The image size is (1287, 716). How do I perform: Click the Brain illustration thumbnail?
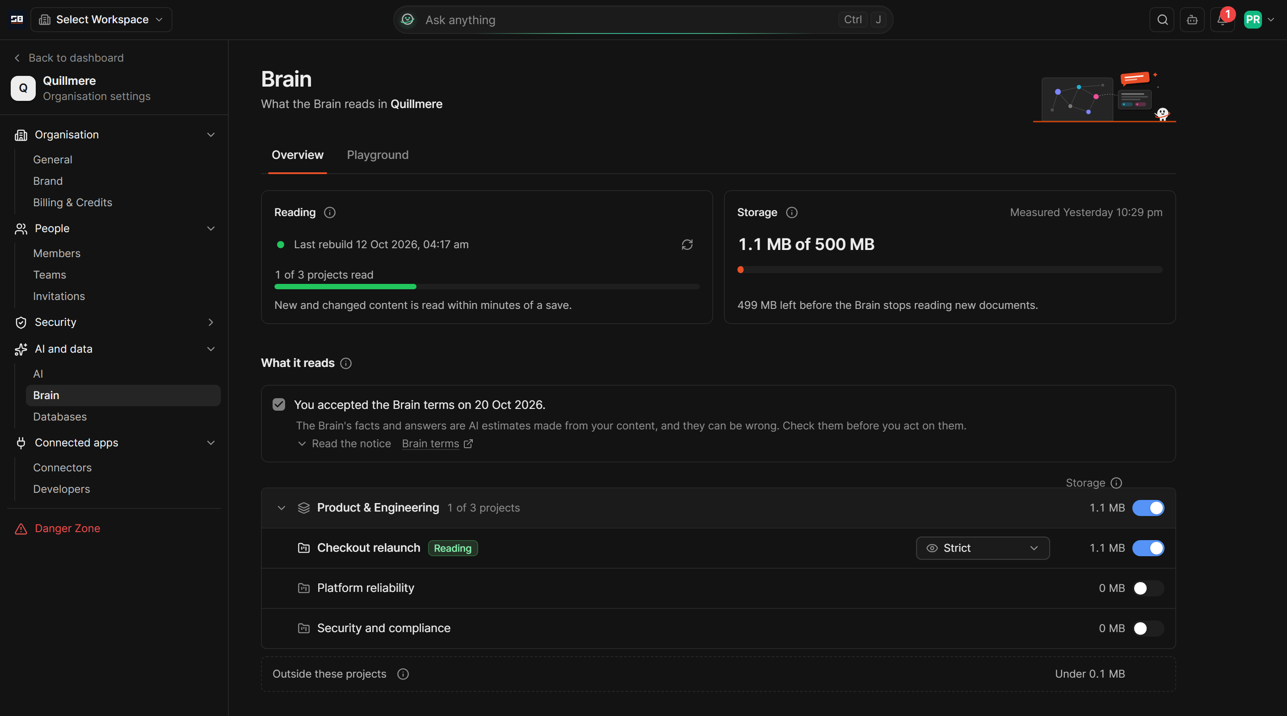point(1104,97)
